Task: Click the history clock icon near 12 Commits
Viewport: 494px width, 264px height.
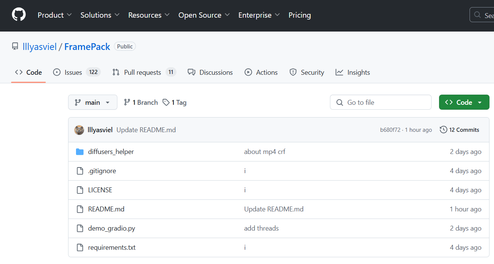Action: click(x=444, y=130)
